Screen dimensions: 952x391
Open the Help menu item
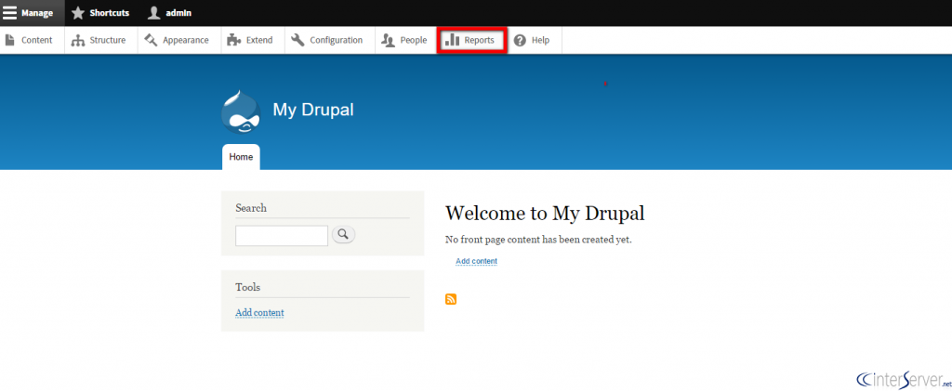pos(535,40)
